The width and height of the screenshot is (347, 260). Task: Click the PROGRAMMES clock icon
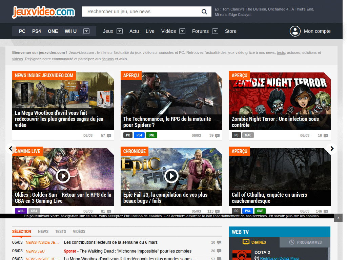point(292,242)
